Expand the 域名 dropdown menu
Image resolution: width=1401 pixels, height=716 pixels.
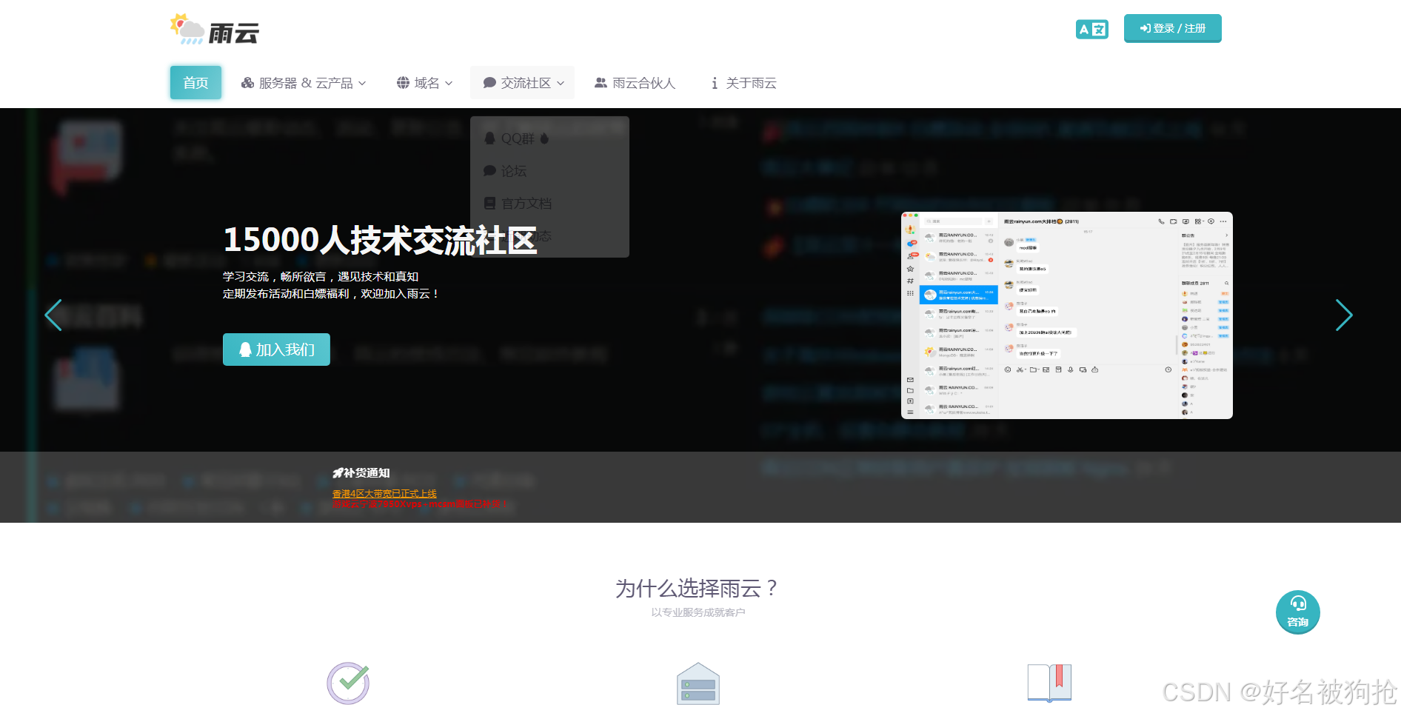(x=424, y=83)
